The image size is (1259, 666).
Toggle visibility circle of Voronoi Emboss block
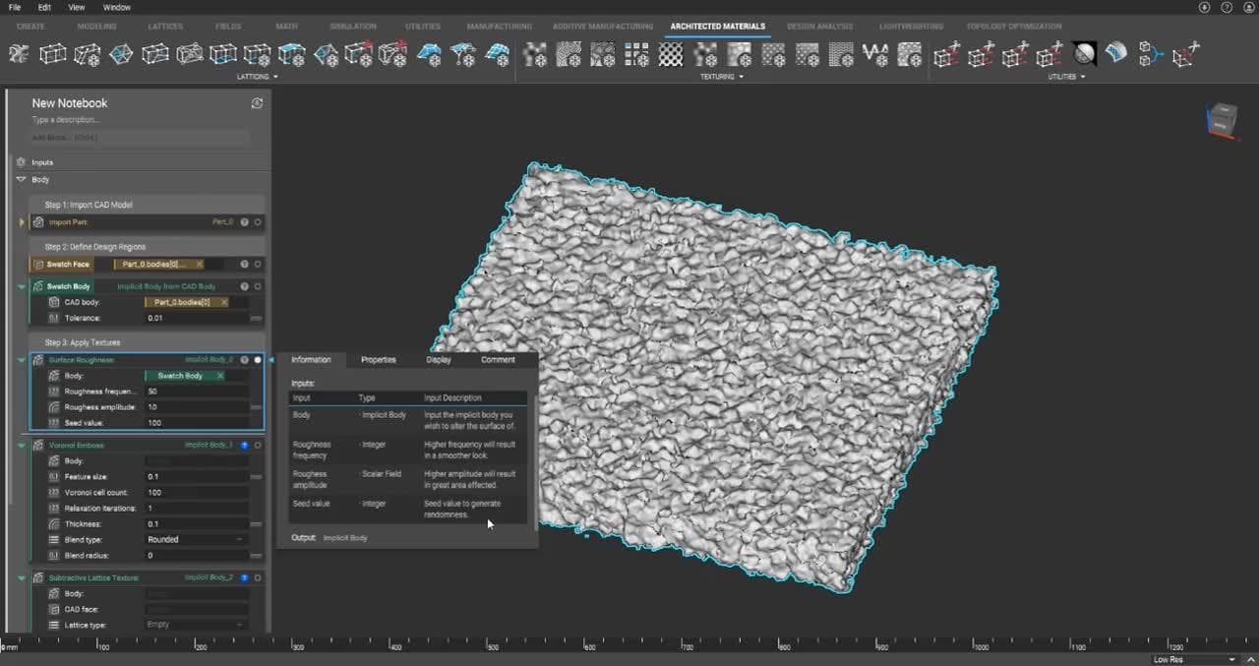pyautogui.click(x=258, y=445)
